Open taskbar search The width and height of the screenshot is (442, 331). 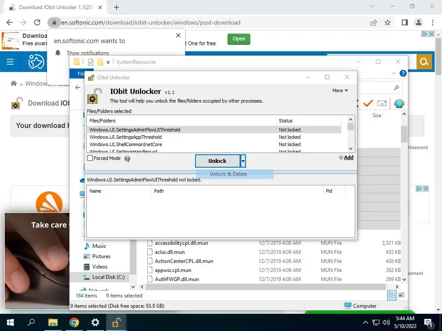[31, 322]
